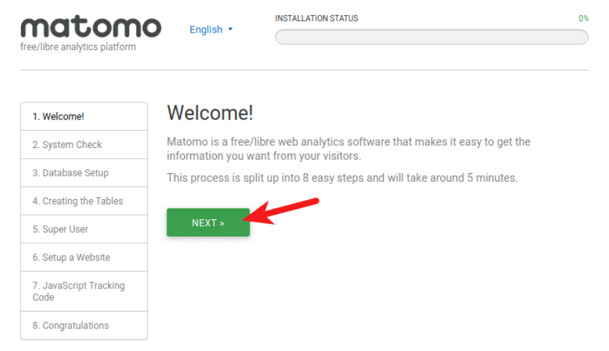Click the 0% progress value
Image resolution: width=609 pixels, height=351 pixels.
583,18
